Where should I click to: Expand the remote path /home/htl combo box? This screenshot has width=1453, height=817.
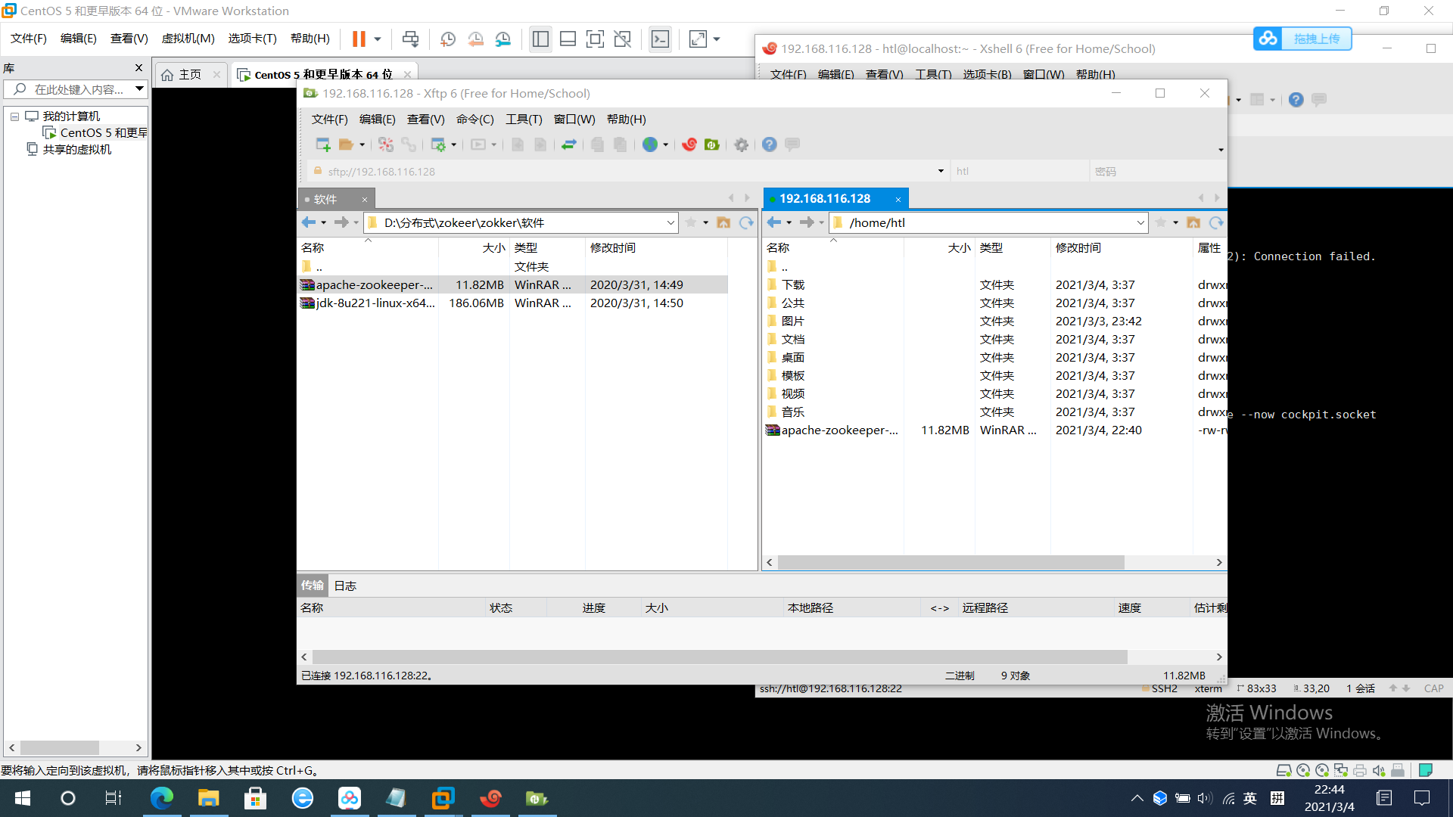pos(1140,222)
